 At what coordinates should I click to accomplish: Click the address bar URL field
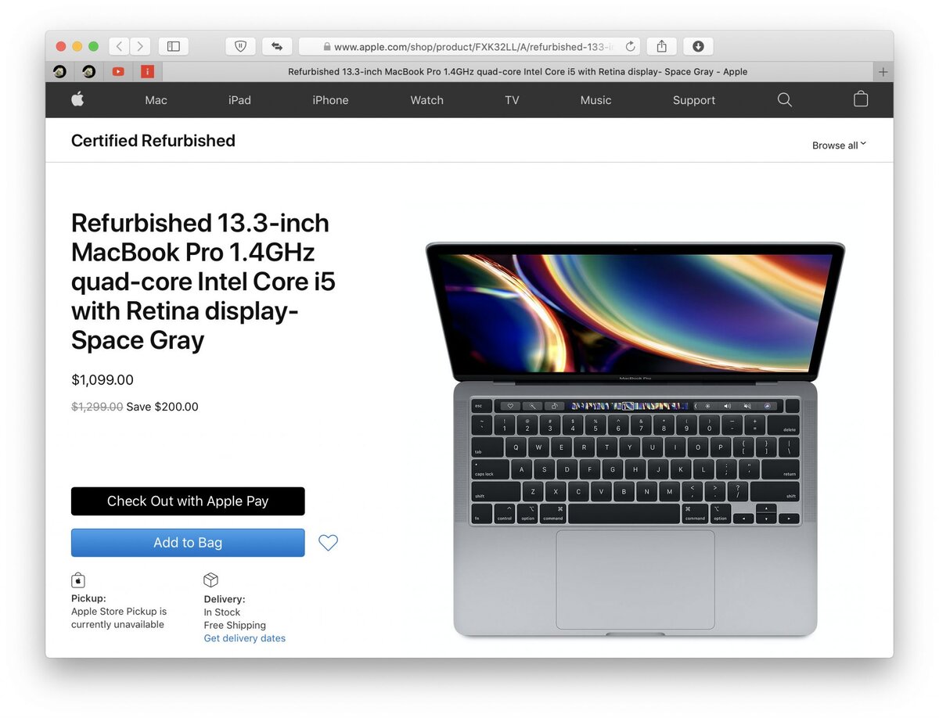tap(469, 47)
